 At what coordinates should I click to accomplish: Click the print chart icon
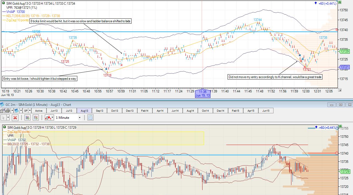point(7,111)
